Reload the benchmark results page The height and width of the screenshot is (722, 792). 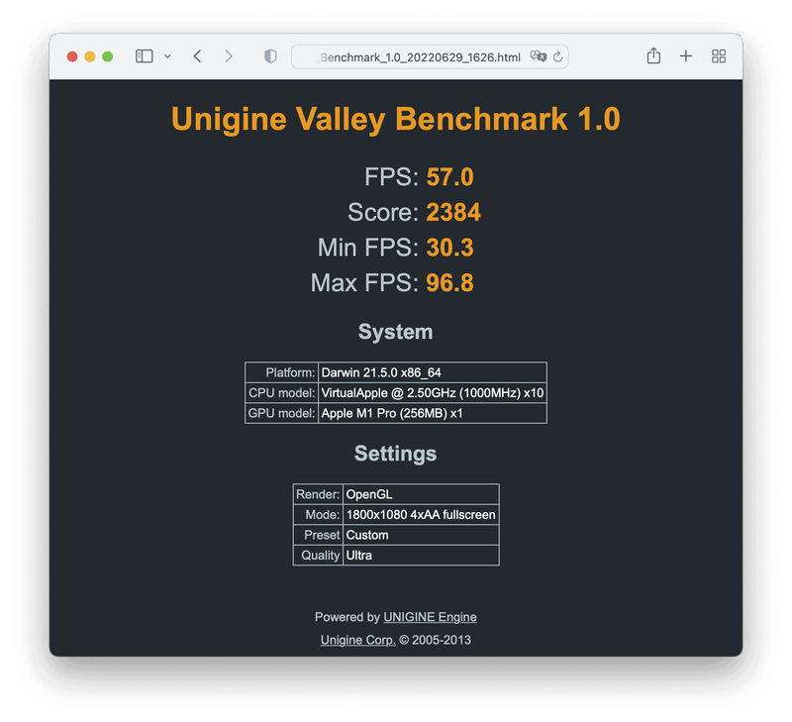[x=558, y=57]
